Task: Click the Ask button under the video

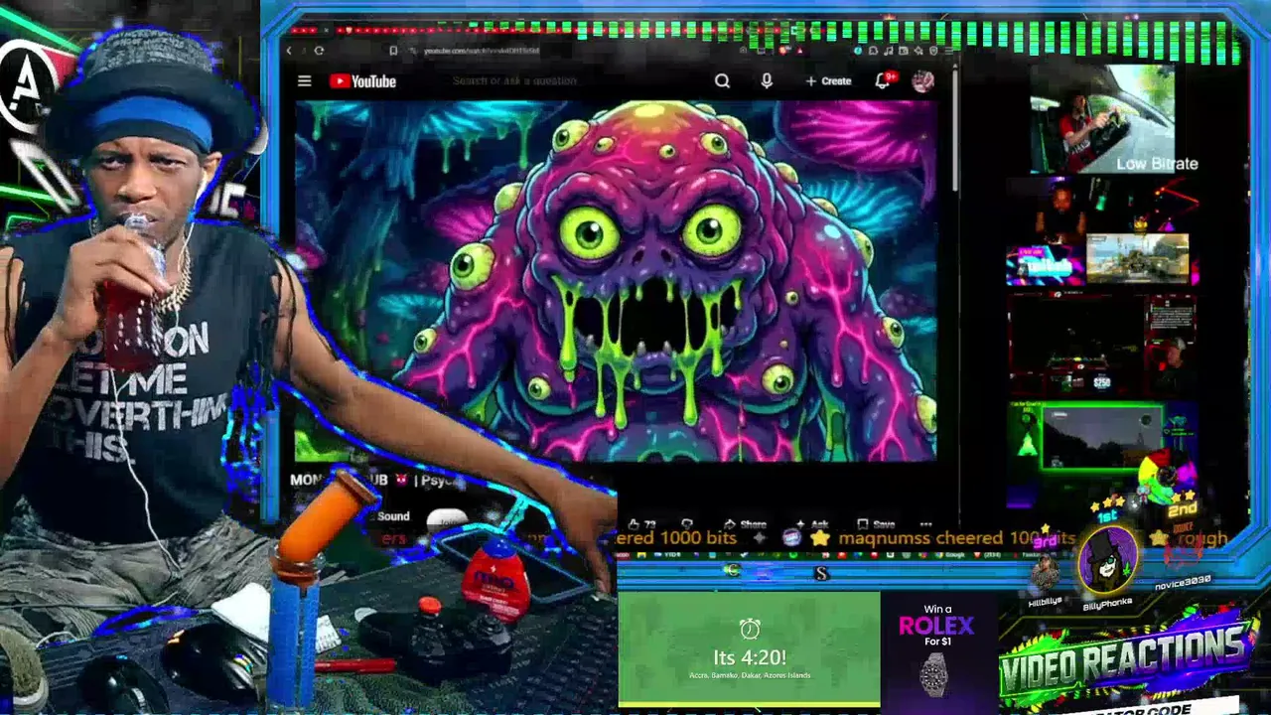Action: click(811, 524)
